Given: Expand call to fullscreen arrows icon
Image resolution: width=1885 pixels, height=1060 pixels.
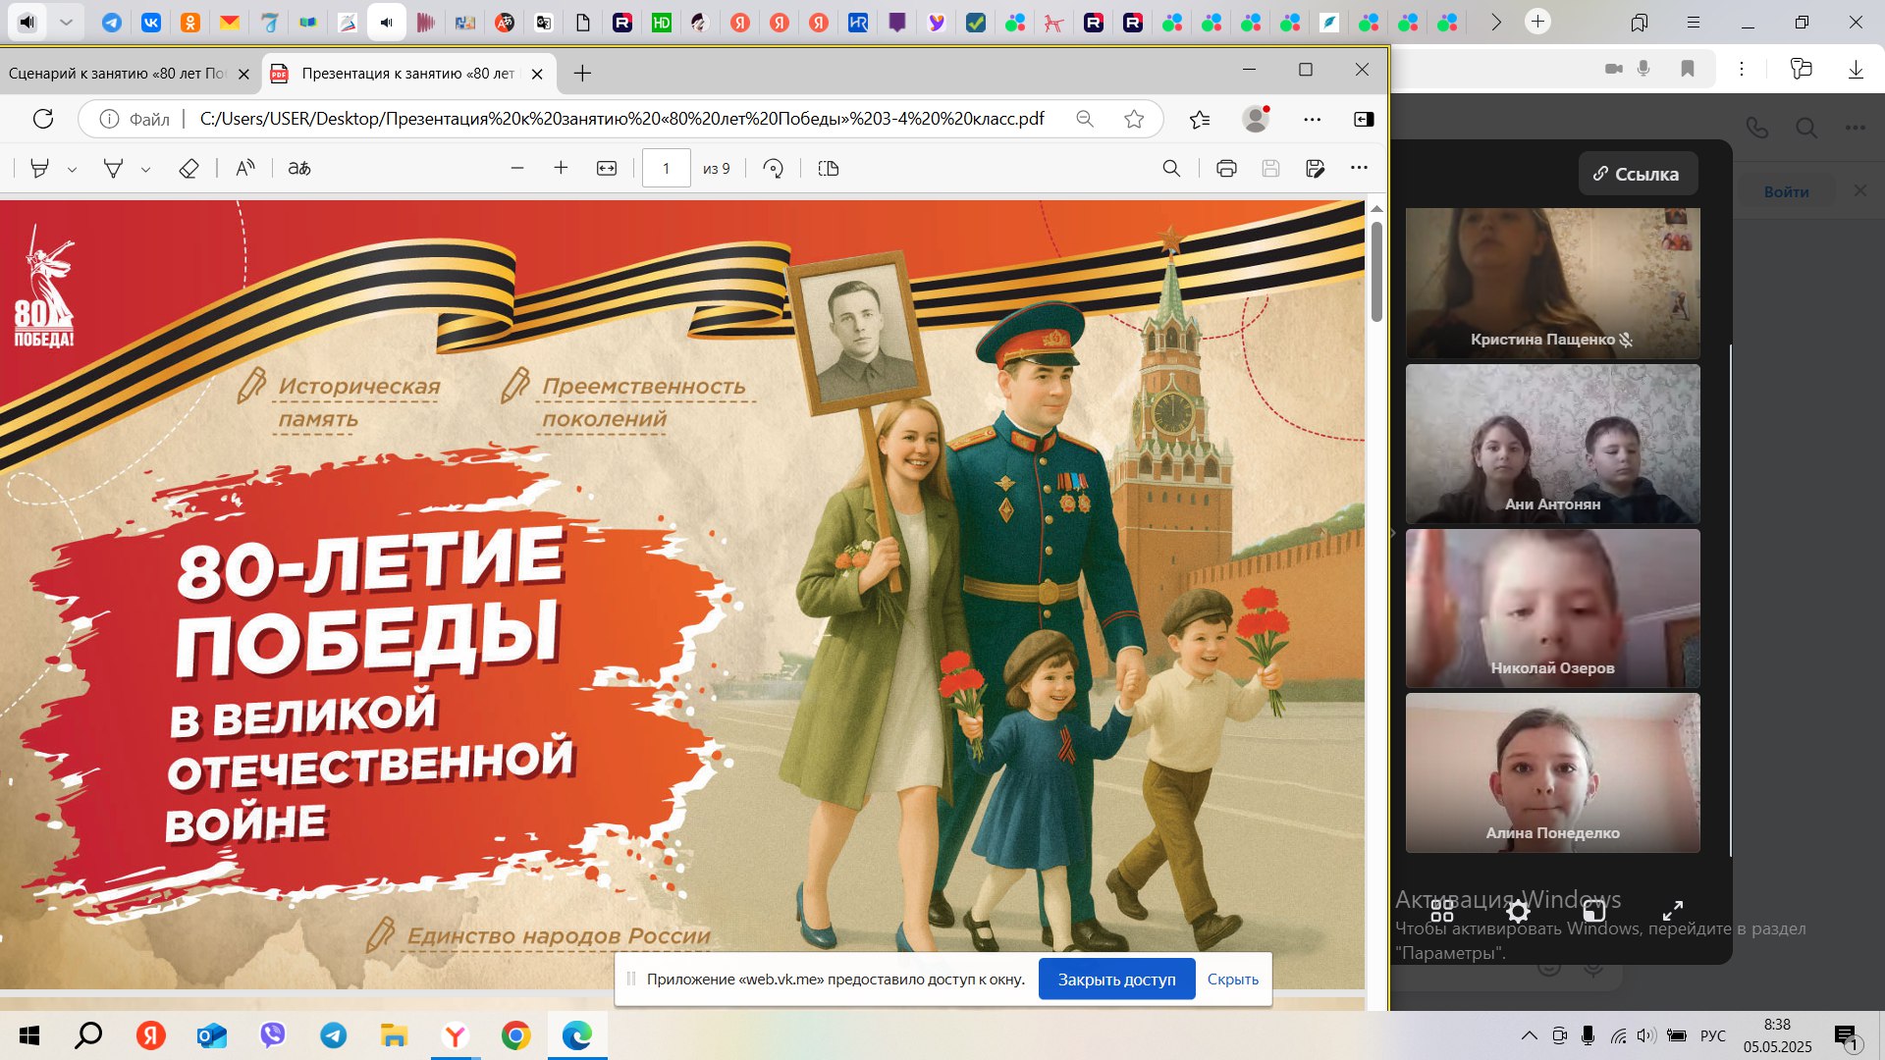Looking at the screenshot, I should coord(1672,911).
